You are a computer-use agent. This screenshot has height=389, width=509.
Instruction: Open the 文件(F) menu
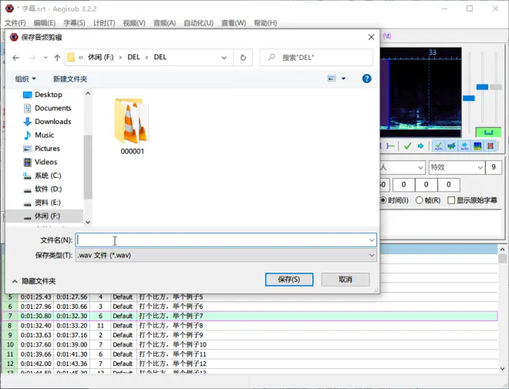click(15, 23)
